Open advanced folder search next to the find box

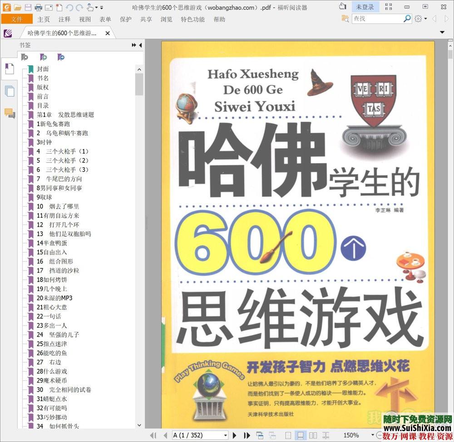345,19
